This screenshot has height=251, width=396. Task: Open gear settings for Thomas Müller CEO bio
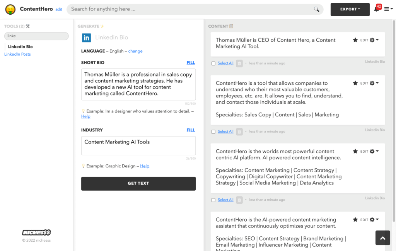372,40
